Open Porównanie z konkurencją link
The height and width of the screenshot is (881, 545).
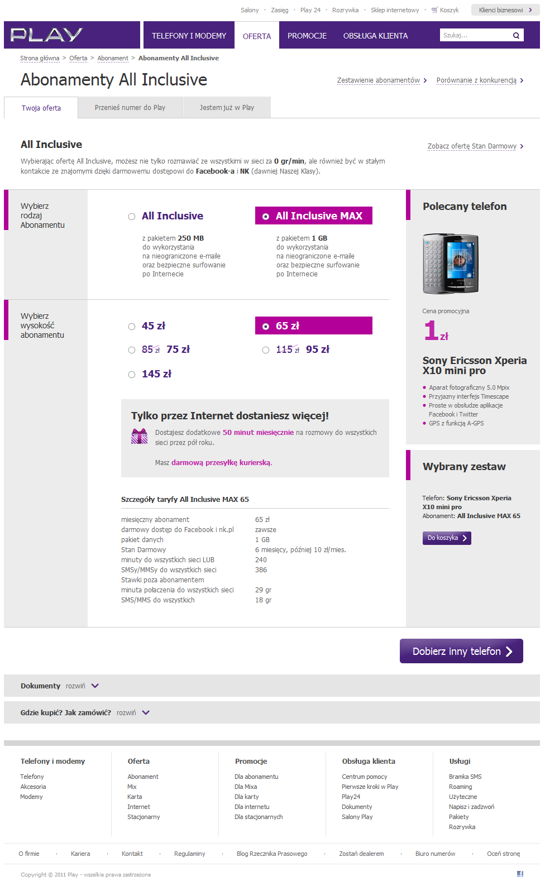click(476, 80)
